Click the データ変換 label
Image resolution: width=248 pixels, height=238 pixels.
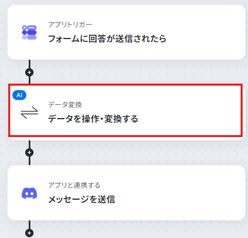[x=65, y=105]
